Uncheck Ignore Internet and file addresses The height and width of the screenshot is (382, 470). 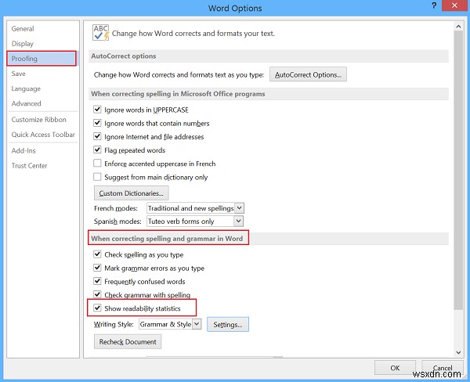point(97,136)
